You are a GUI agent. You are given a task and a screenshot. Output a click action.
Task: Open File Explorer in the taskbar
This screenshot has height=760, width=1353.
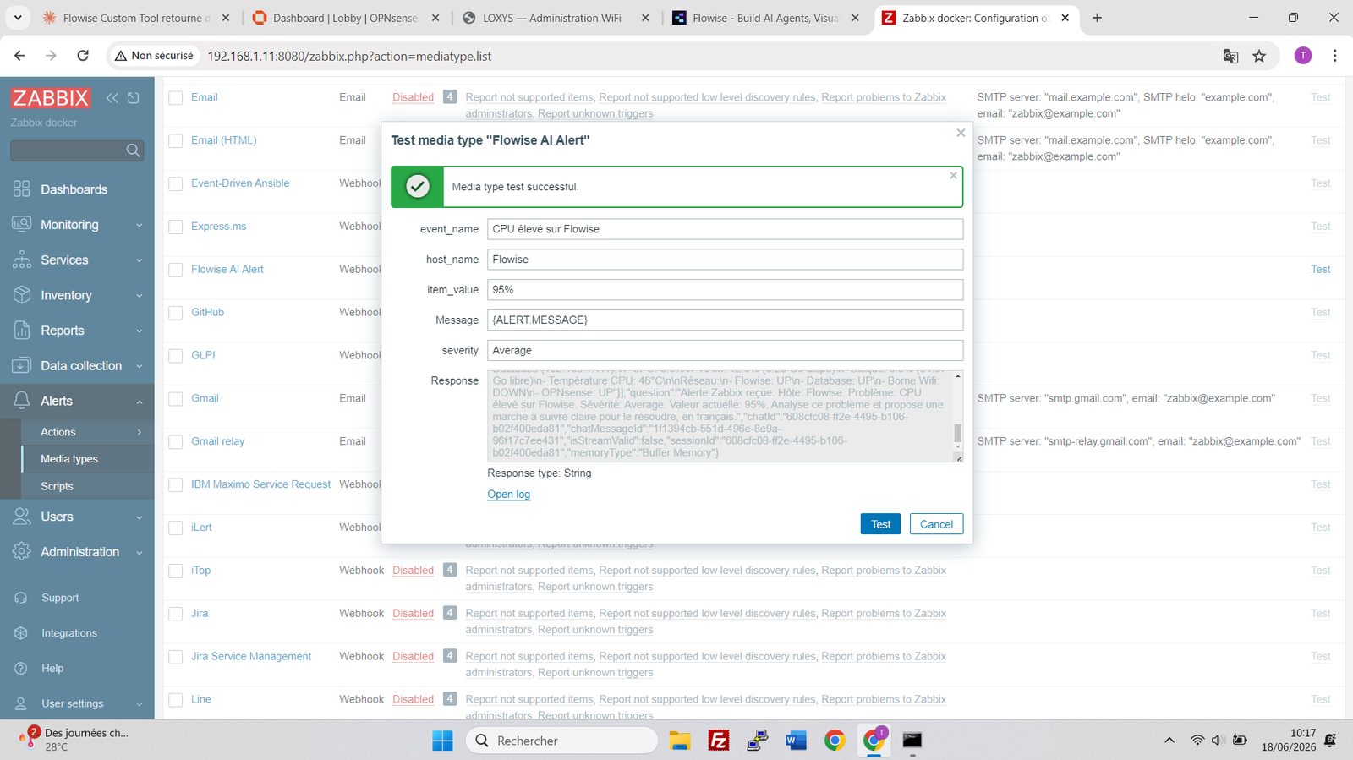[x=680, y=741]
